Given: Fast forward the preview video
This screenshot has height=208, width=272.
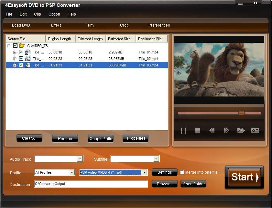Looking at the screenshot, I should pyautogui.click(x=226, y=131).
